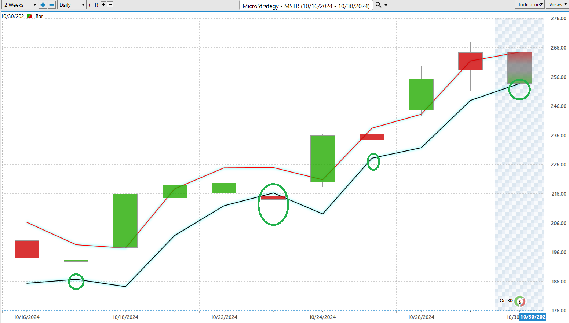
Task: Click the tall green 10/18 candlestick
Action: pos(125,221)
